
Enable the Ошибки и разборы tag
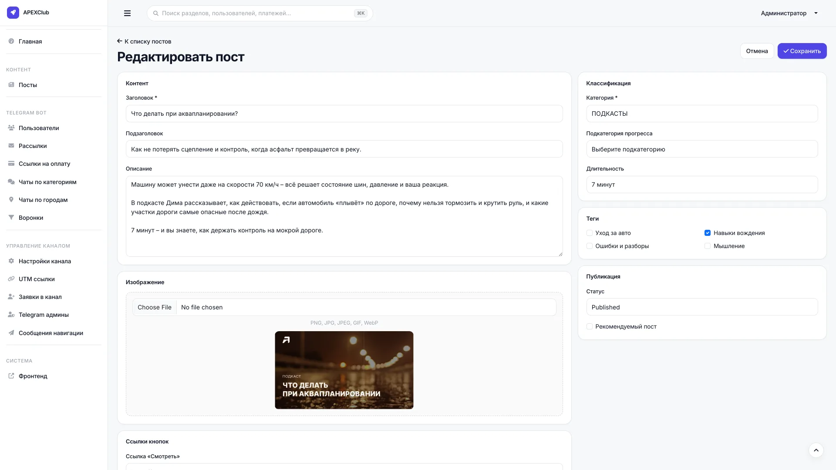(589, 246)
